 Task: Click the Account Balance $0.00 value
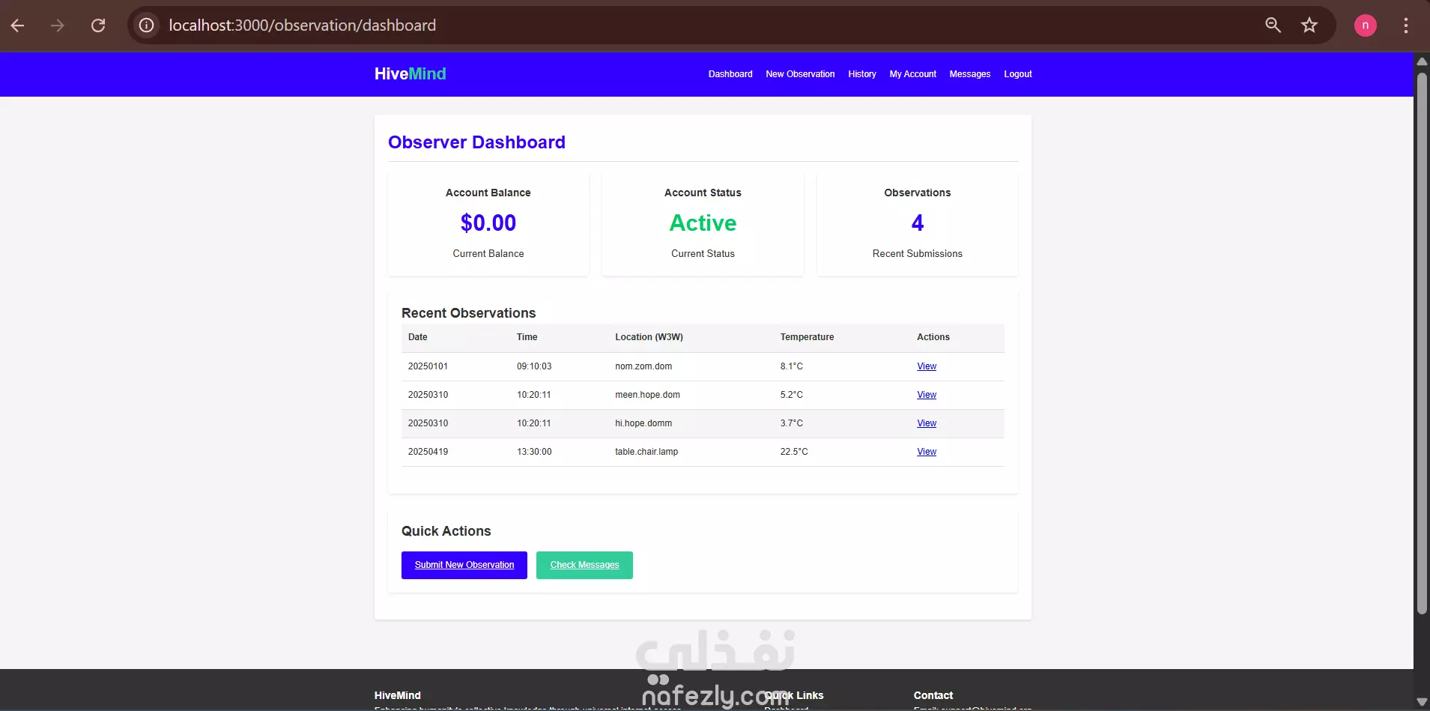(x=488, y=223)
